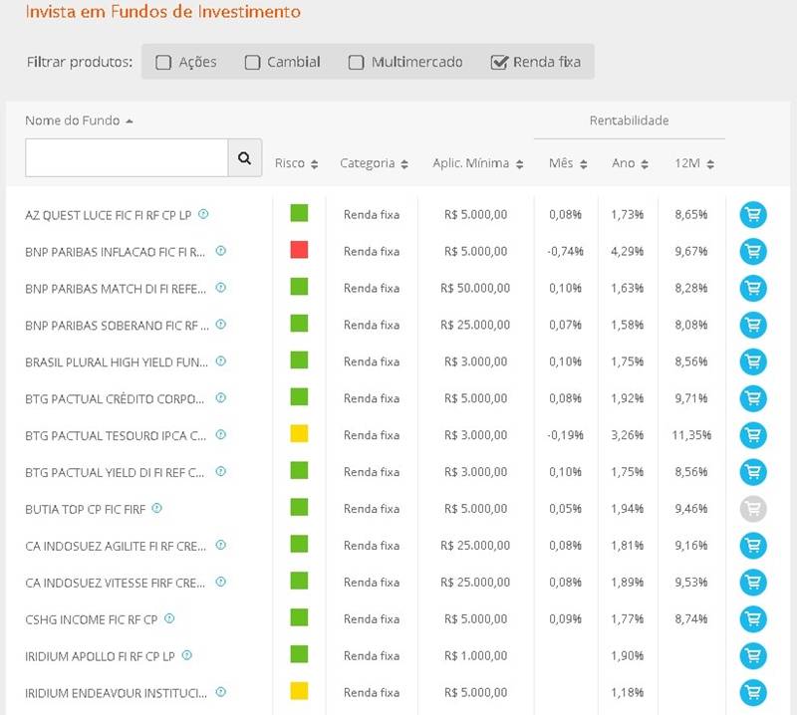Add BNP PARIBAS SOBERANO to cart
The height and width of the screenshot is (715, 797).
753,325
